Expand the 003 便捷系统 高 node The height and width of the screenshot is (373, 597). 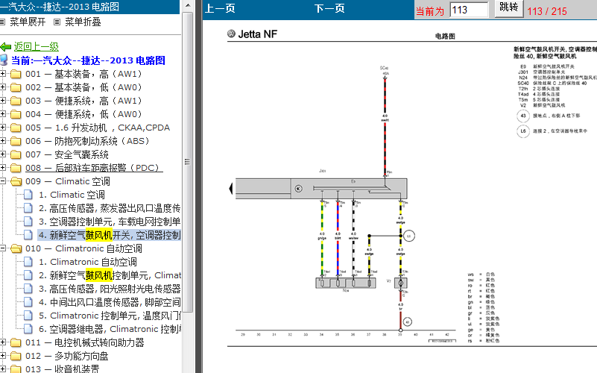pyautogui.click(x=3, y=100)
